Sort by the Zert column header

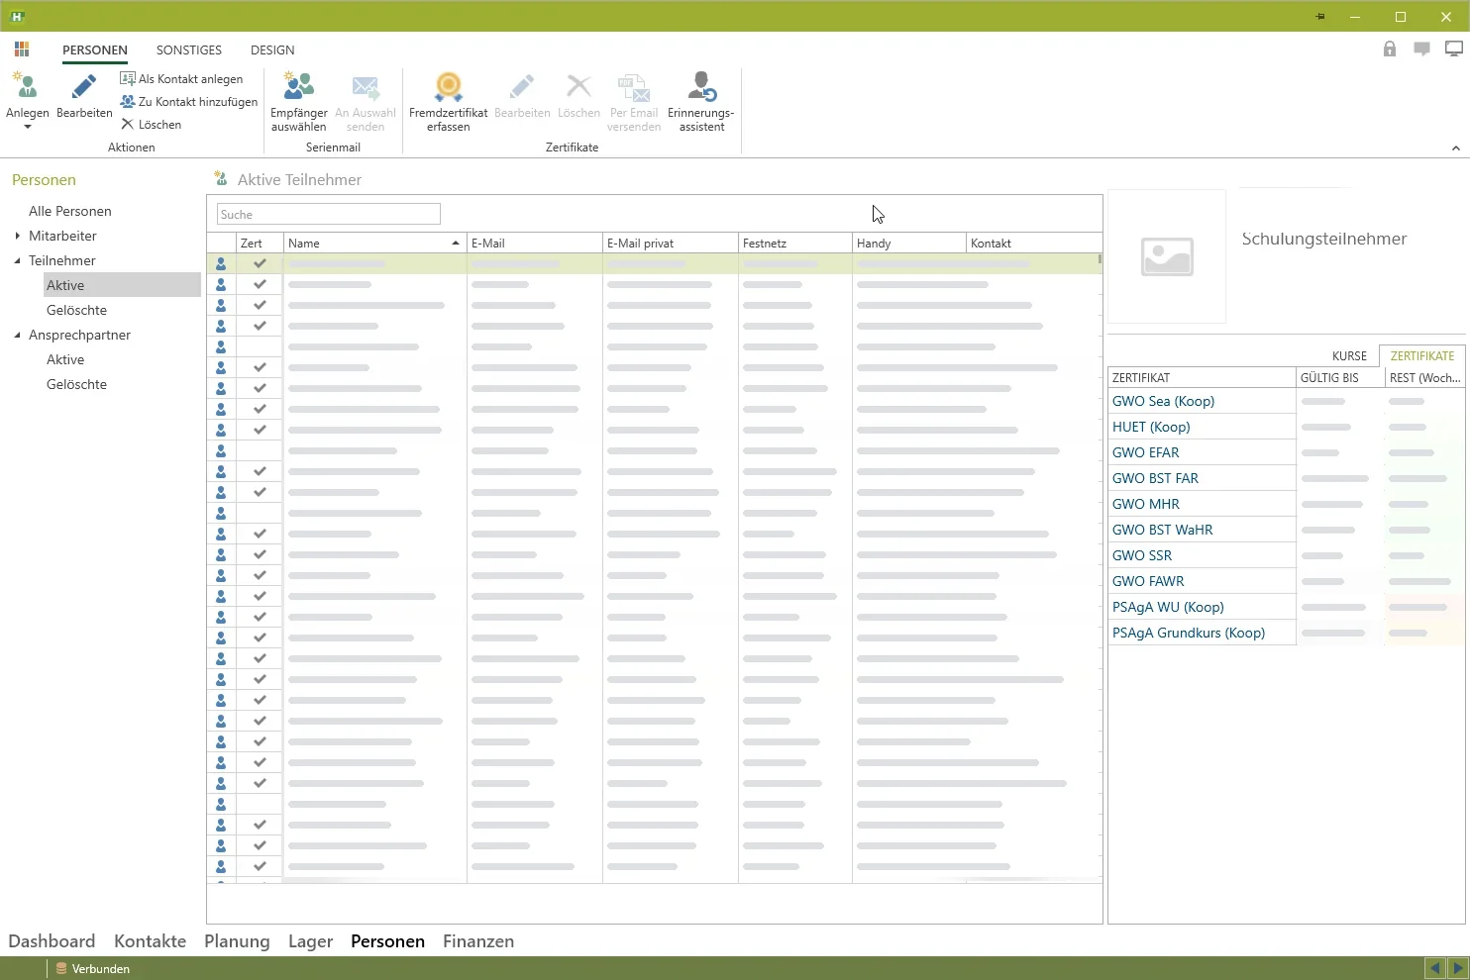tap(260, 244)
